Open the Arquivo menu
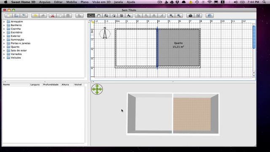Viewport: 270px width, 152px height. [x=45, y=2]
